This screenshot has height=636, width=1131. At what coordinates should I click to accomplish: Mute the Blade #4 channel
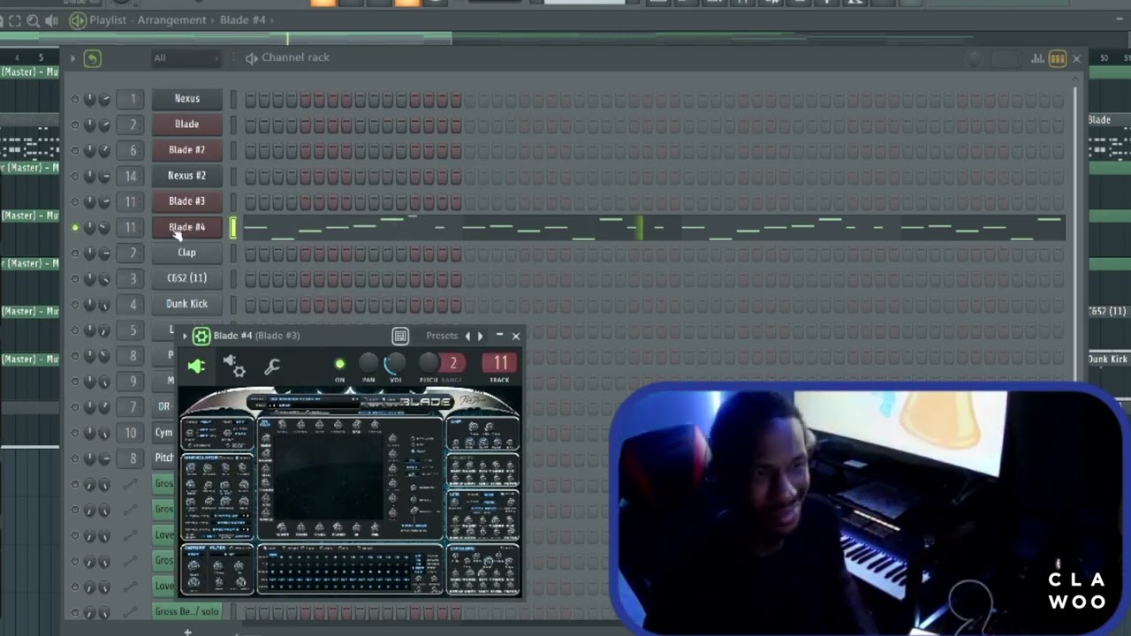point(75,228)
